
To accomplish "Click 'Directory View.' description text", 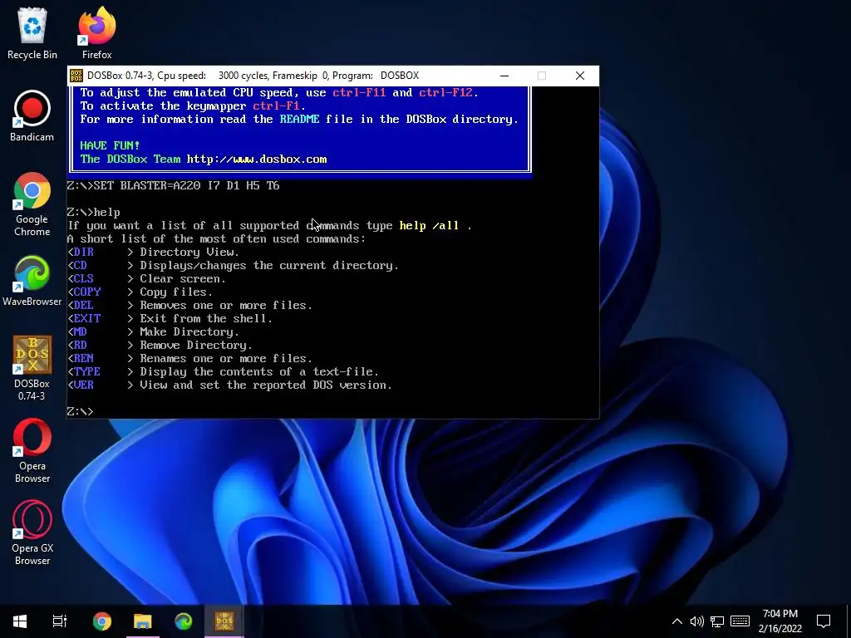I will click(189, 252).
